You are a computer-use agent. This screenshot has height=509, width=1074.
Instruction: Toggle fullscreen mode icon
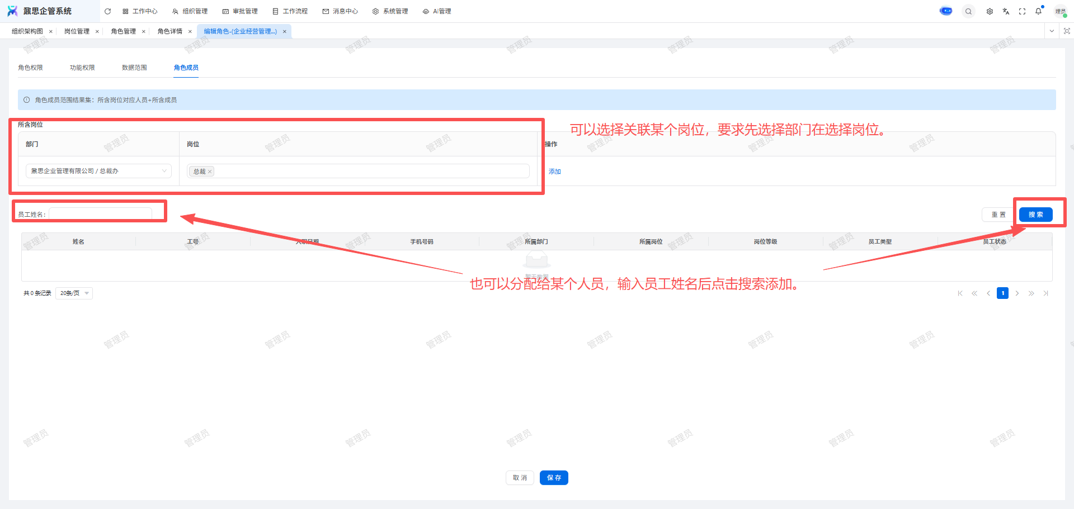point(1022,11)
